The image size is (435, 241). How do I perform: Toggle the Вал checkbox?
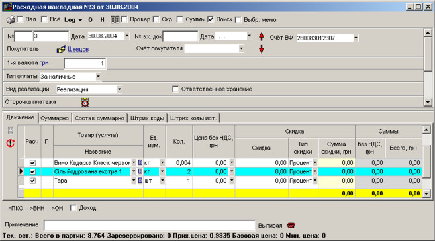point(20,19)
